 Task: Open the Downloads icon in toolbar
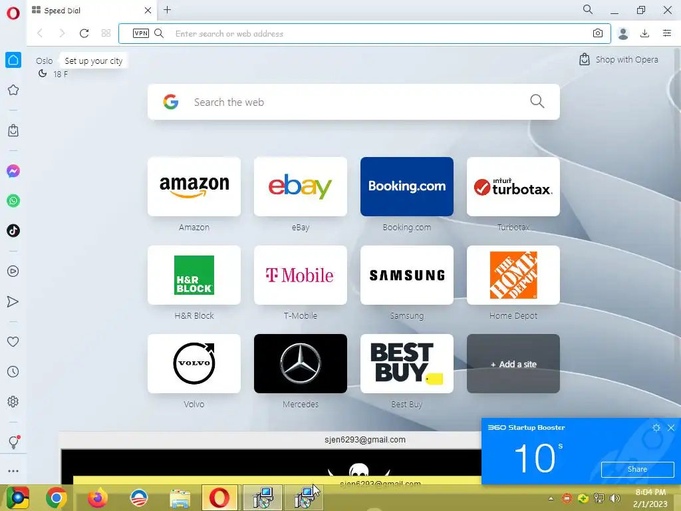[x=645, y=33]
